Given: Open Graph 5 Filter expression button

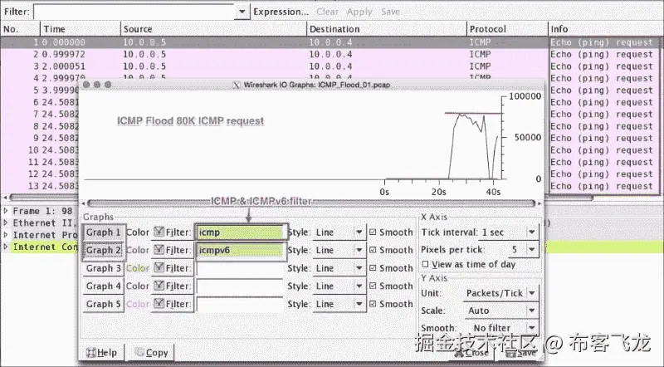Looking at the screenshot, I should click(x=173, y=304).
